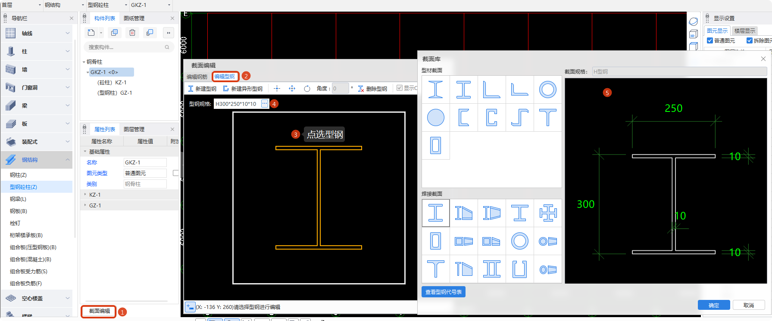This screenshot has width=772, height=321.
Task: Click the 新建异形型钢 button
Action: [243, 88]
